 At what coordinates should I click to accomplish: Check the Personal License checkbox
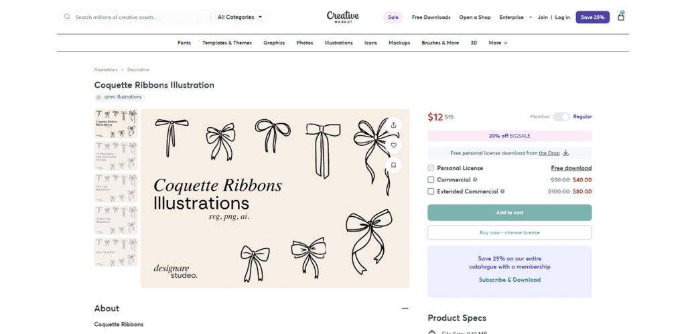(x=431, y=168)
